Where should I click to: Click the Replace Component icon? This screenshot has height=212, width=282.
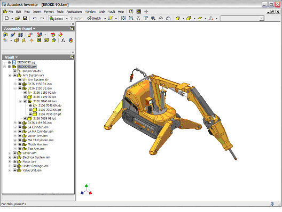tap(40, 35)
